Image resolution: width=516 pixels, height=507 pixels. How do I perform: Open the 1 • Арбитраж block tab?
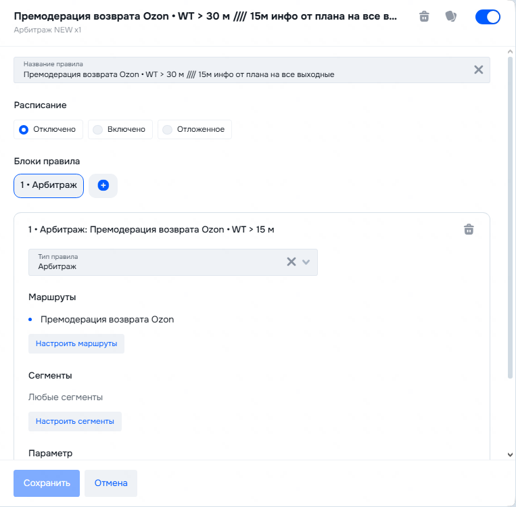pyautogui.click(x=49, y=185)
